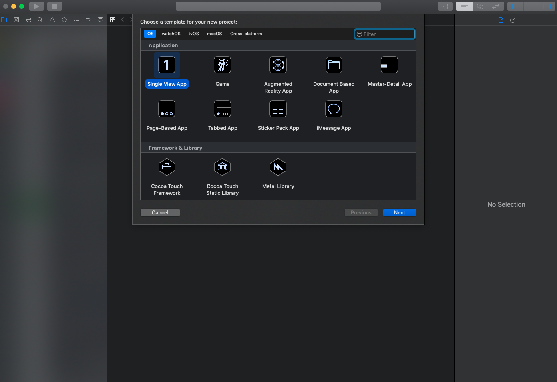The width and height of the screenshot is (557, 382).
Task: Switch to the tvOS platform tab
Action: (194, 34)
